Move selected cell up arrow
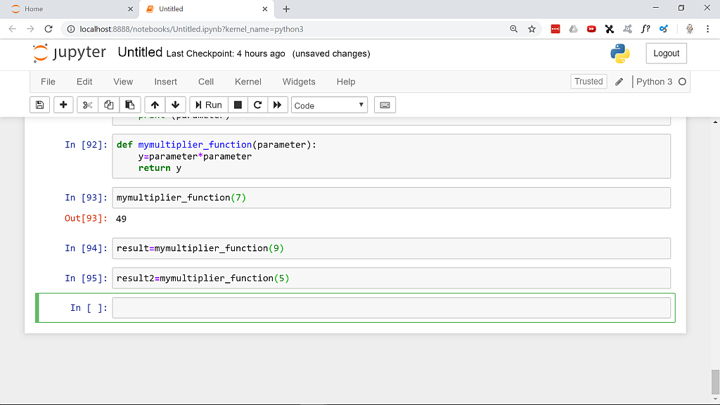Screen dimensions: 720x405 (155, 105)
